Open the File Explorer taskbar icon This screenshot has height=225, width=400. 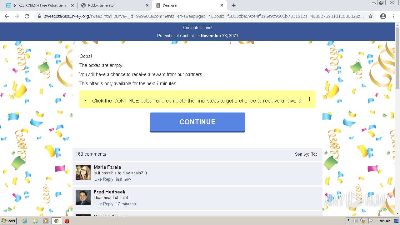35,221
